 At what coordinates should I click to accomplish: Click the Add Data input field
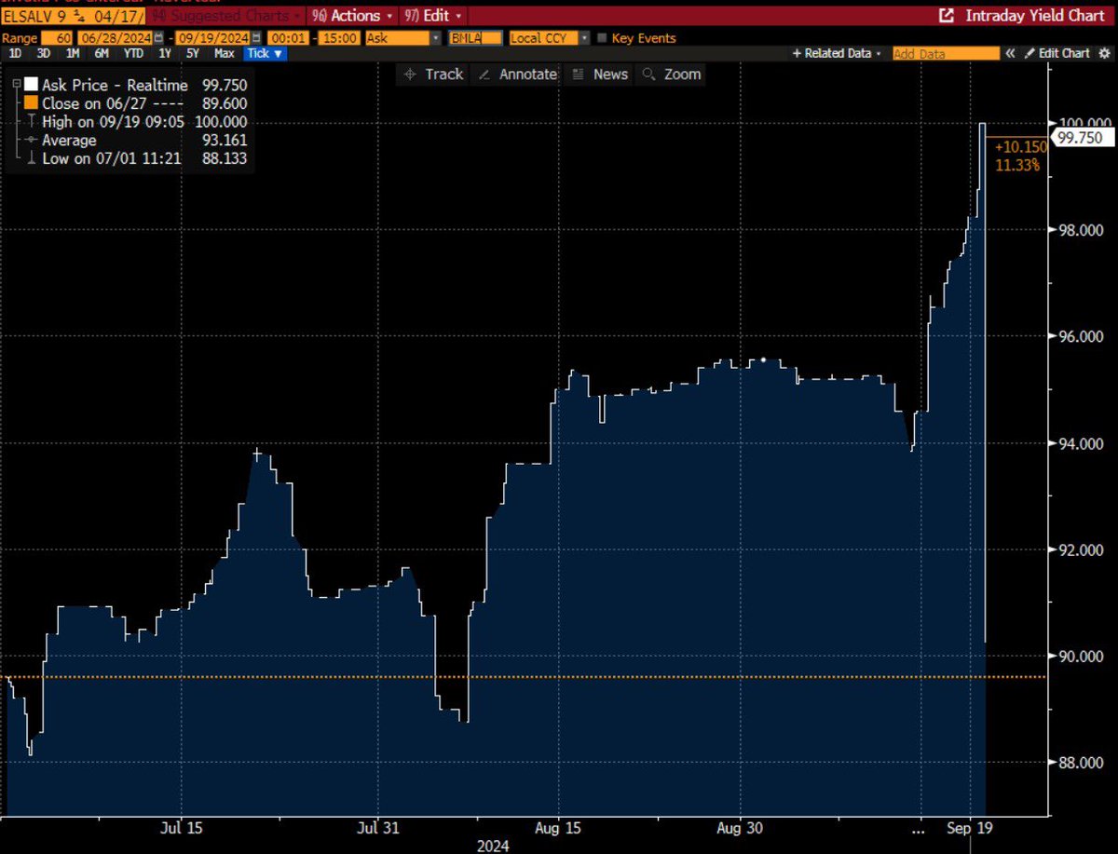[945, 54]
